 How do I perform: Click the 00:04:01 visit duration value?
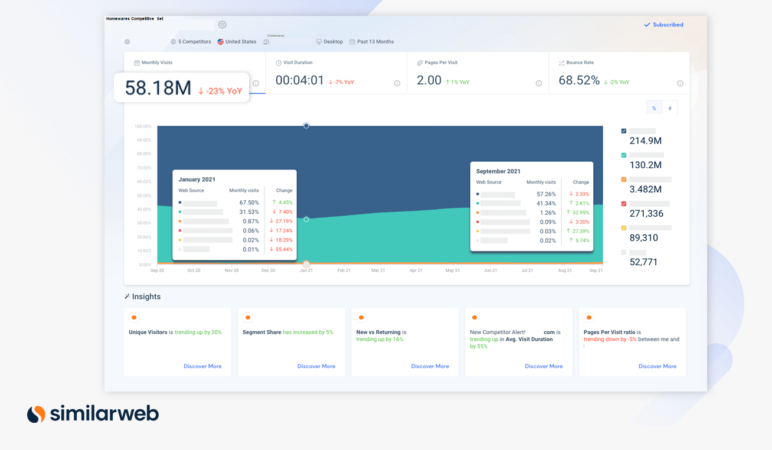(x=300, y=80)
